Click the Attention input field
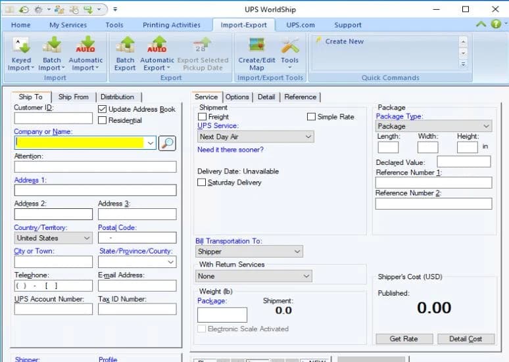 click(95, 167)
